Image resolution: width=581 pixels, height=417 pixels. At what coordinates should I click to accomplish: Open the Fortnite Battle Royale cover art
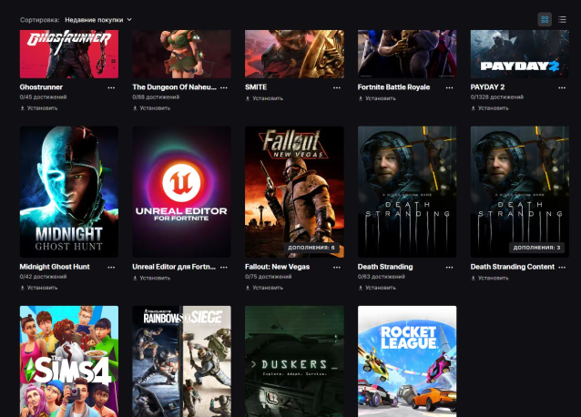point(407,54)
